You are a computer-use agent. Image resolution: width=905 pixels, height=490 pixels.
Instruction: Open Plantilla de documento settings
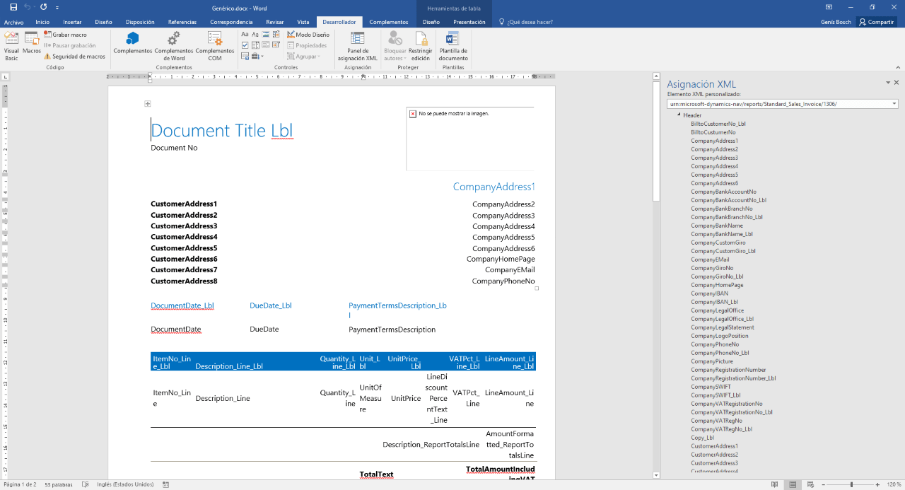click(x=453, y=46)
